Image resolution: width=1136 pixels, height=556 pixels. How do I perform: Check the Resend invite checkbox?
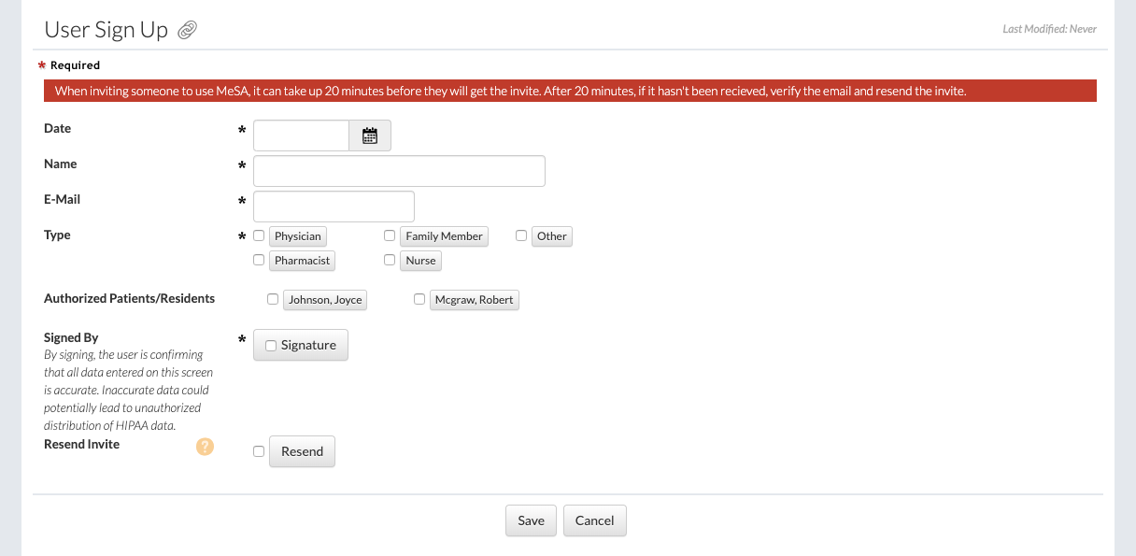pos(259,451)
